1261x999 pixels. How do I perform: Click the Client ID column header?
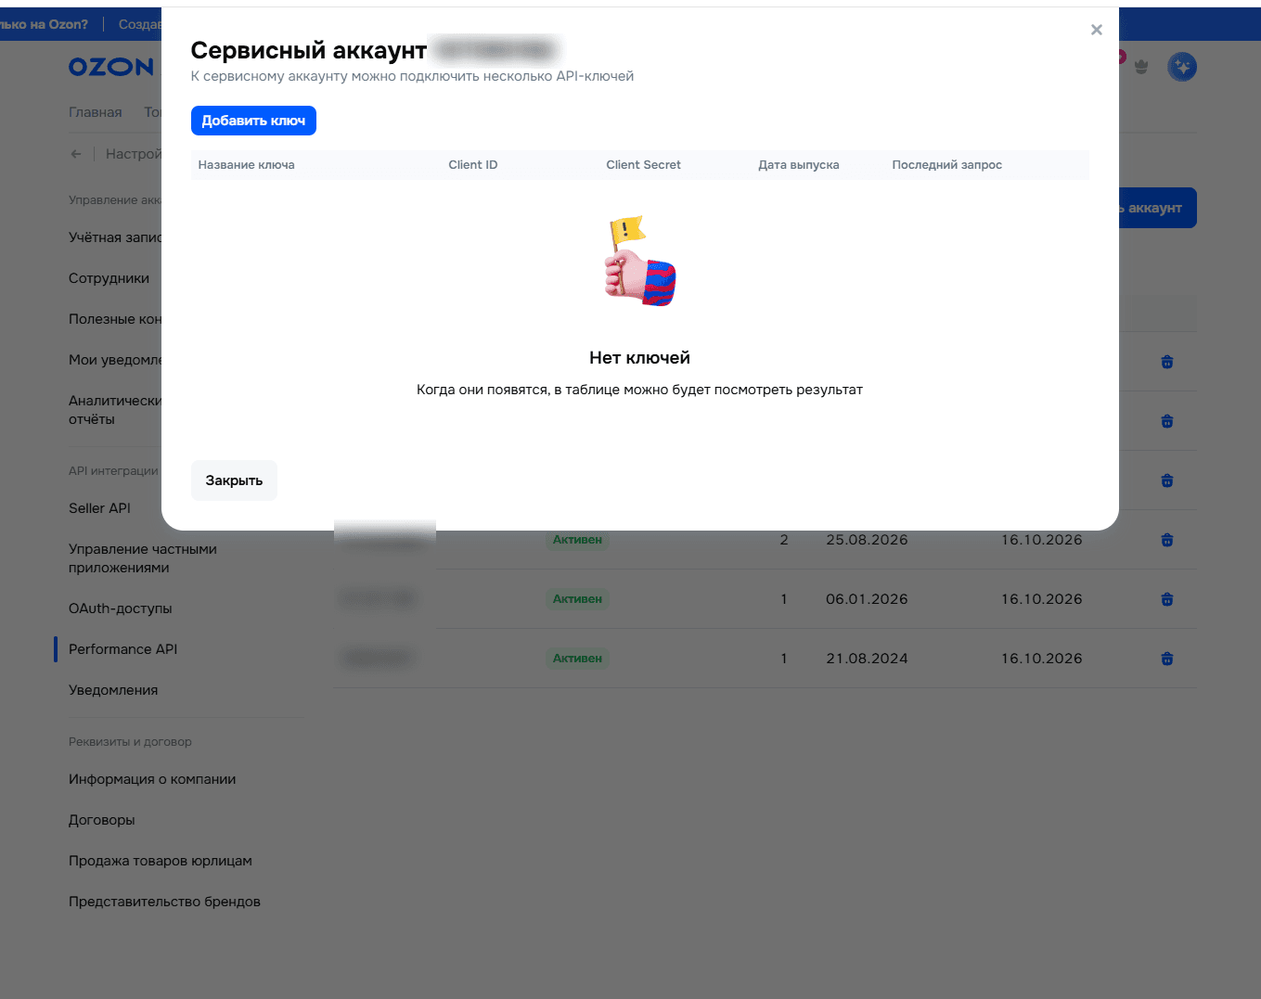pos(473,165)
